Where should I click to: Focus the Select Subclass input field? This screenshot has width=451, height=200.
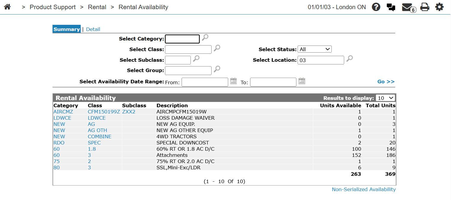[x=178, y=60]
